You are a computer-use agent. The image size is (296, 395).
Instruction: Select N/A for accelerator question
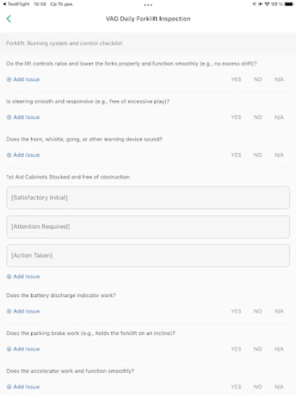point(279,387)
